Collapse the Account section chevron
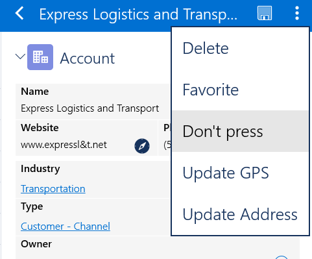Screen dimensions: 312x259 20,56
